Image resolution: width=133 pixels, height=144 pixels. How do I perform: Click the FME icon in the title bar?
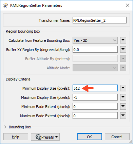(5, 5)
